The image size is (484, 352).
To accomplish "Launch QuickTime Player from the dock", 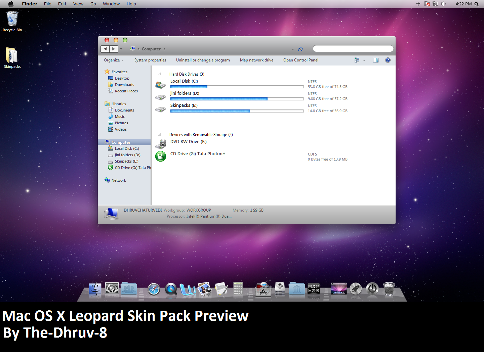I will 171,289.
